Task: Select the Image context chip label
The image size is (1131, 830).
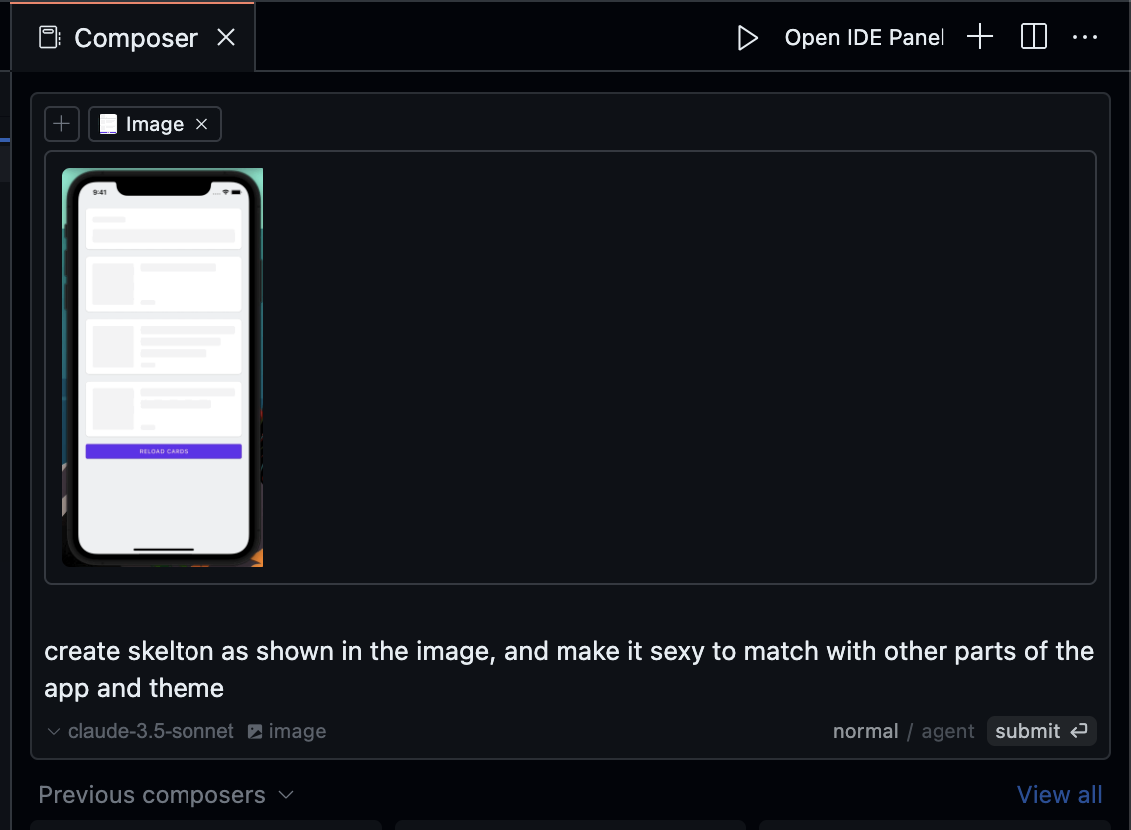Action: click(x=154, y=124)
